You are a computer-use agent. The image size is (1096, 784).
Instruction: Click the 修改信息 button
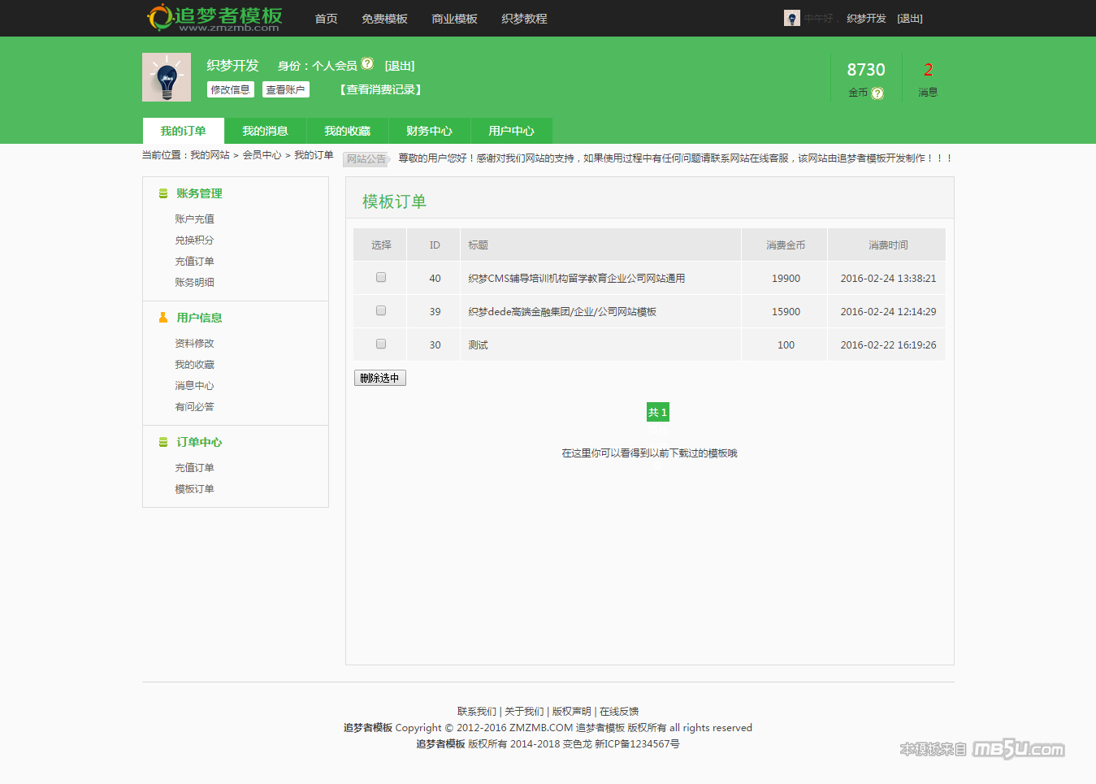click(x=231, y=89)
